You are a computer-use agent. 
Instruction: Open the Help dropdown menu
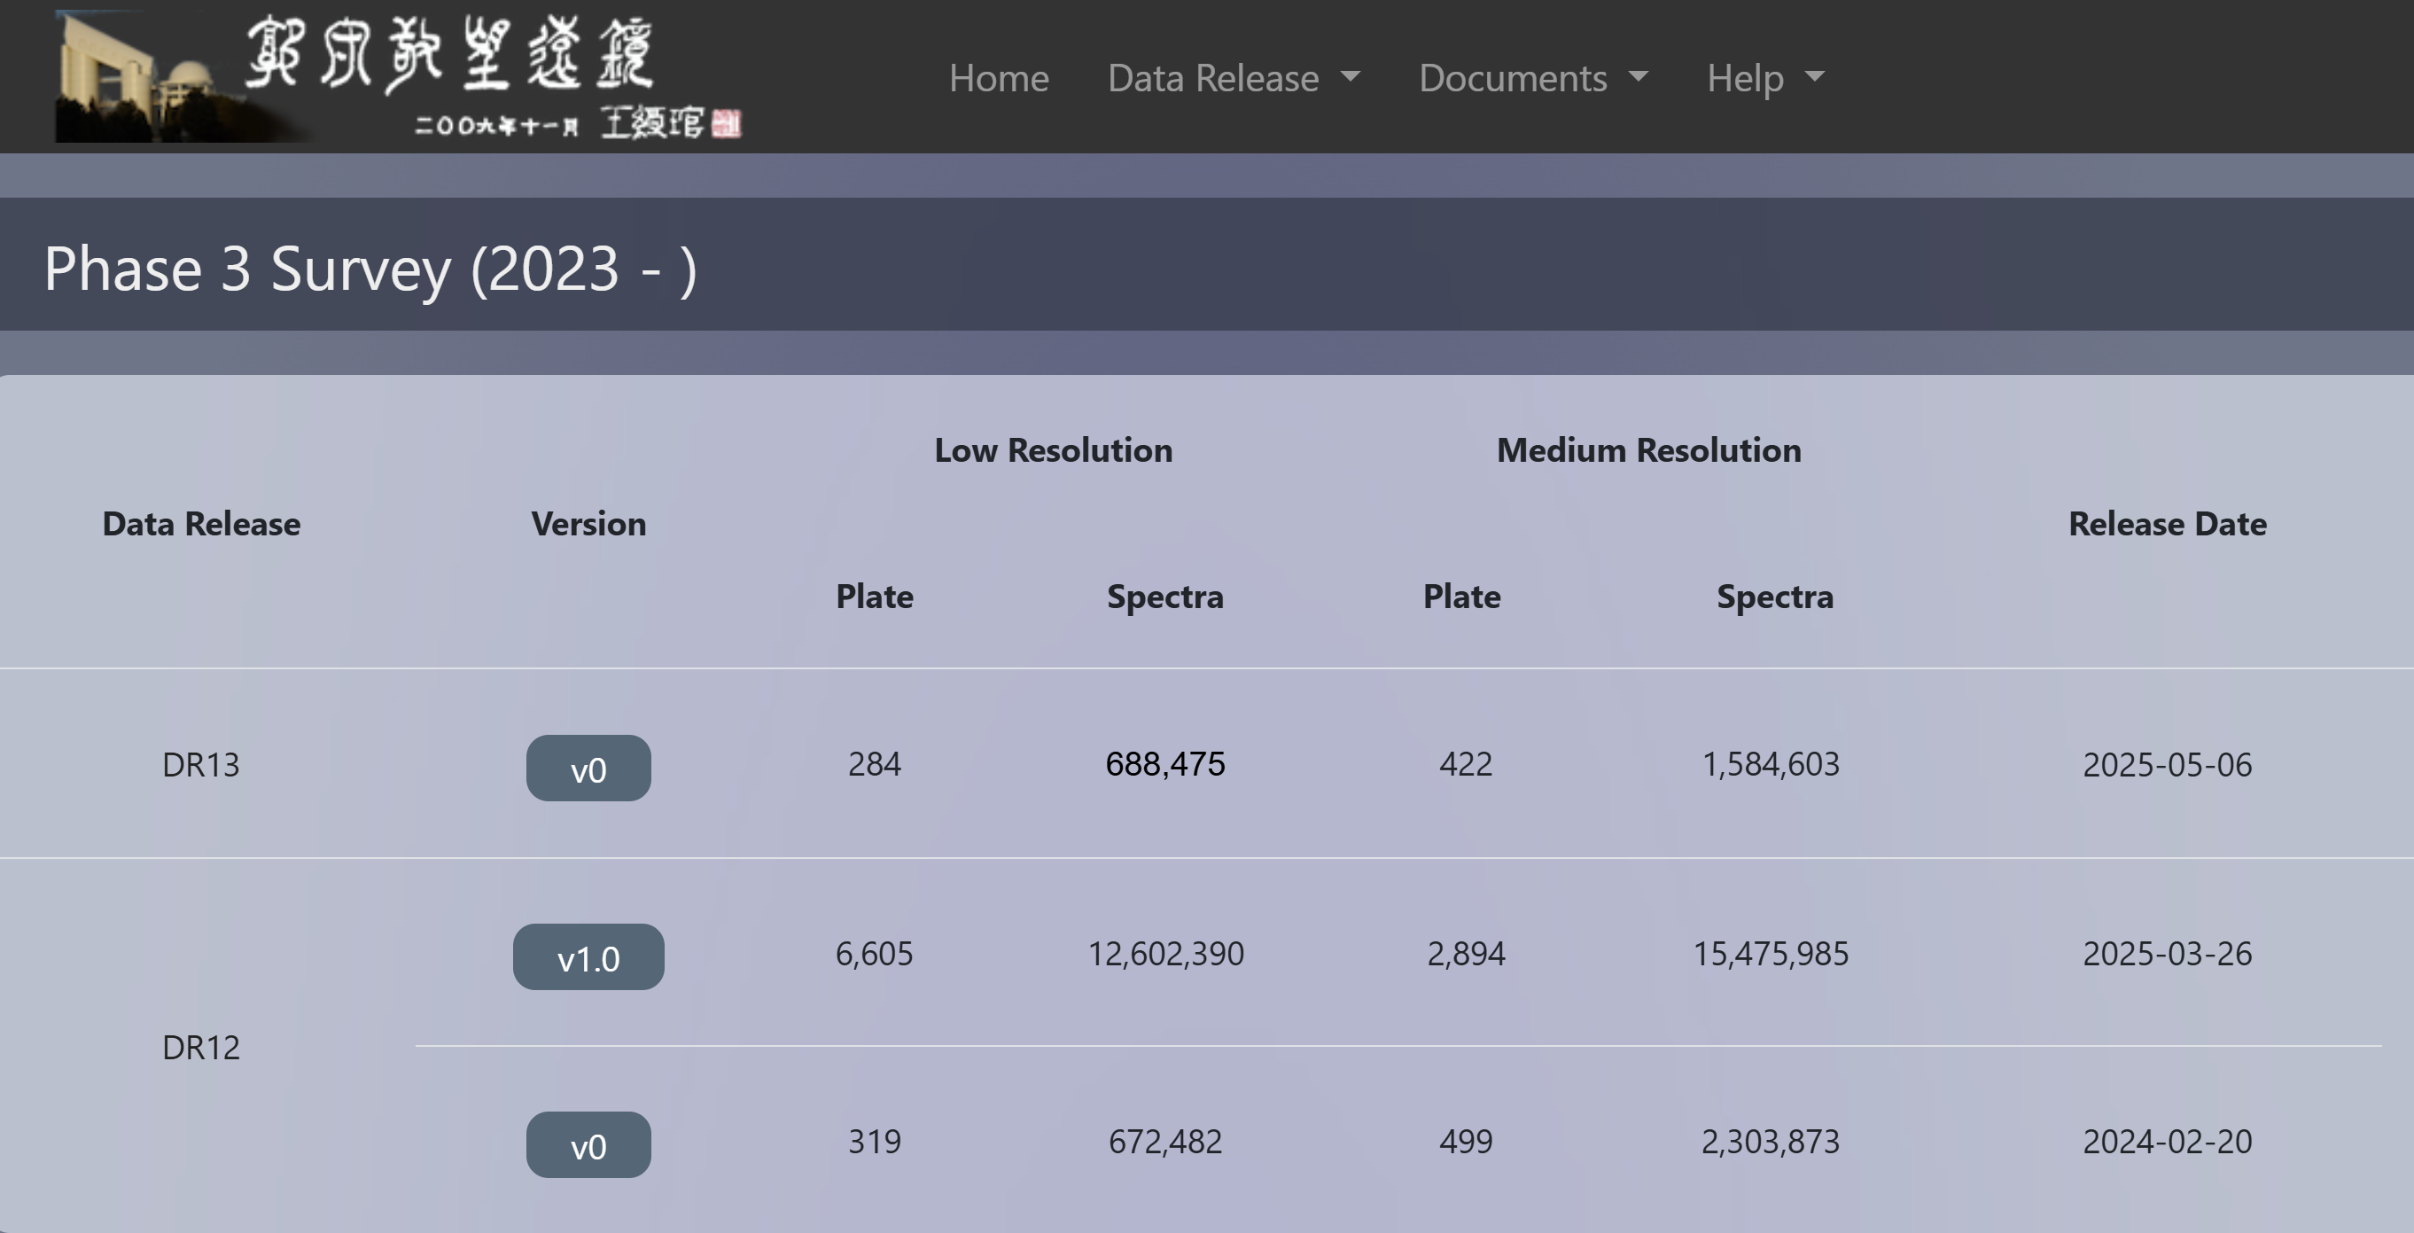1764,78
